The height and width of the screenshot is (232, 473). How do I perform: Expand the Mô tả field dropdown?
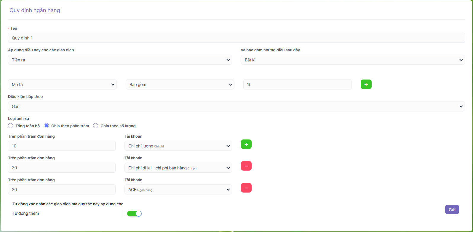pos(62,85)
